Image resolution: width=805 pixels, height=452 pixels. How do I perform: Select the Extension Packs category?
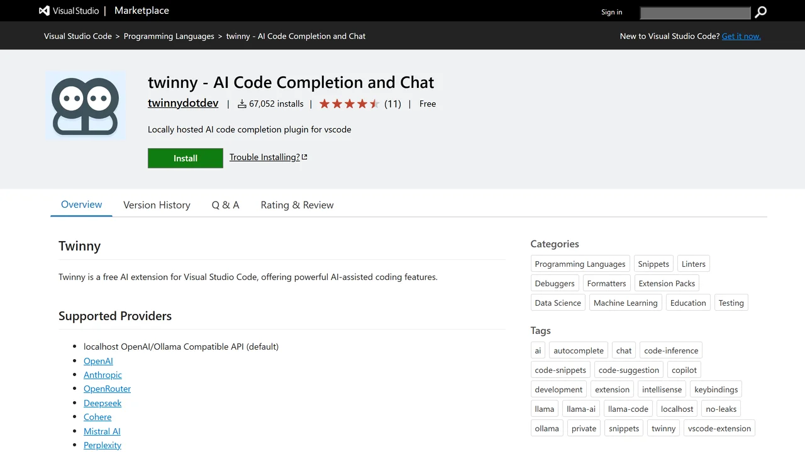(x=667, y=283)
